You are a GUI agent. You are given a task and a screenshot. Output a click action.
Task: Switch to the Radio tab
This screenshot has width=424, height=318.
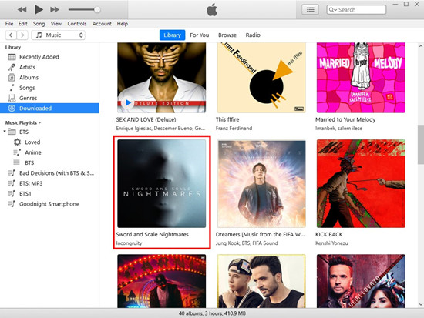pos(253,35)
